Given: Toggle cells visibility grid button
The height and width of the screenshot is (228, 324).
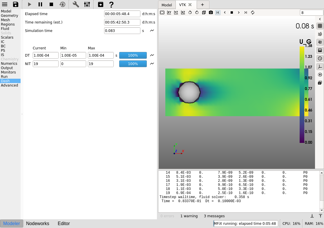Looking at the screenshot, I should pyautogui.click(x=320, y=26).
